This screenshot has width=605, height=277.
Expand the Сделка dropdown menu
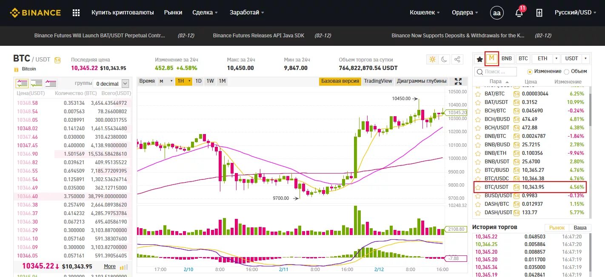[x=205, y=12]
